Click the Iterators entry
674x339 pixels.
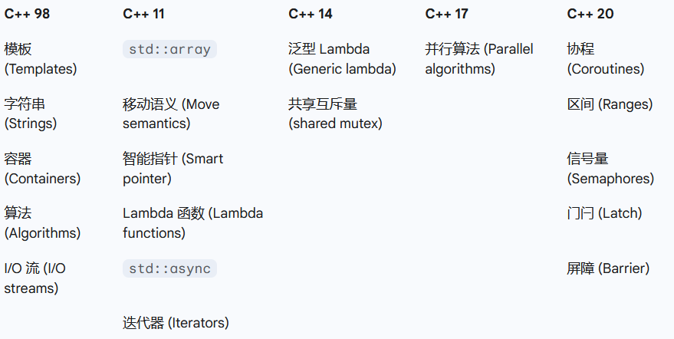click(176, 323)
